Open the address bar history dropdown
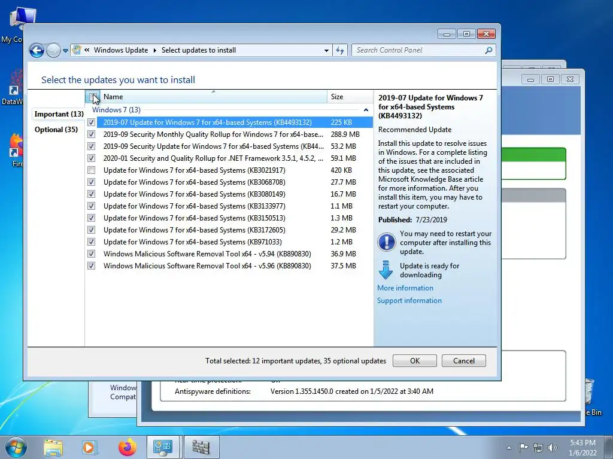Screen dimensions: 613x459 326,50
